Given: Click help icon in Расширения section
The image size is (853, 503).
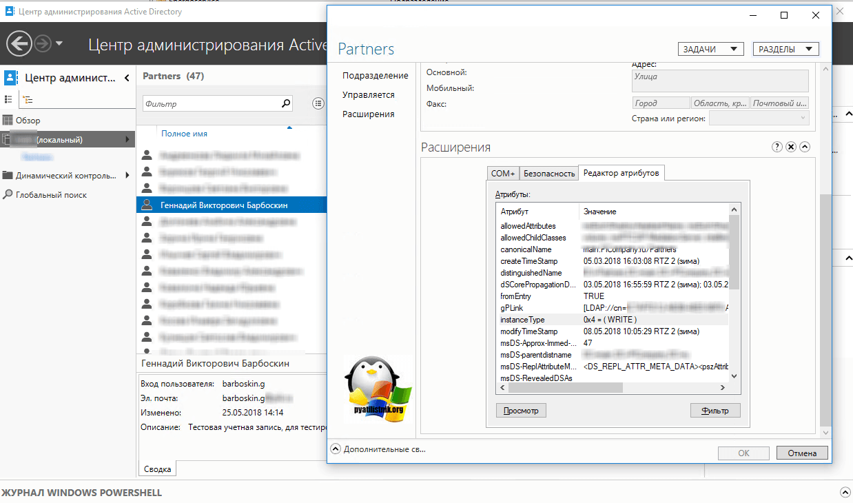Looking at the screenshot, I should coord(777,147).
